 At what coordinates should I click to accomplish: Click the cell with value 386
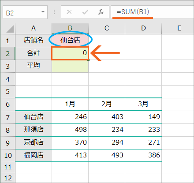(143, 156)
